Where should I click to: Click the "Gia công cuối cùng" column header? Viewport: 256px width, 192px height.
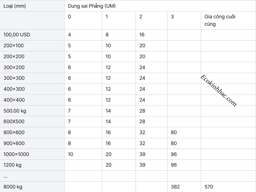pyautogui.click(x=220, y=20)
